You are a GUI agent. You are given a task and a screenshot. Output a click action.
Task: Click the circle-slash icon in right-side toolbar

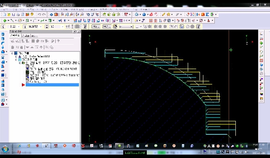click(x=262, y=74)
